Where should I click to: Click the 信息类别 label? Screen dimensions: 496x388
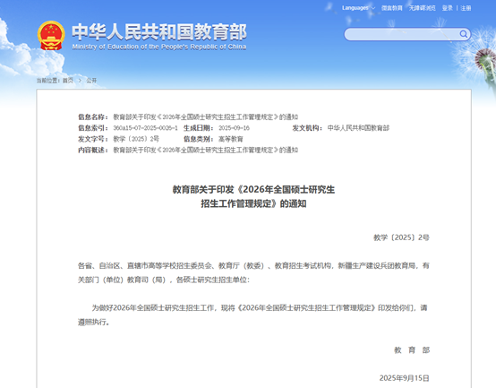[199, 139]
